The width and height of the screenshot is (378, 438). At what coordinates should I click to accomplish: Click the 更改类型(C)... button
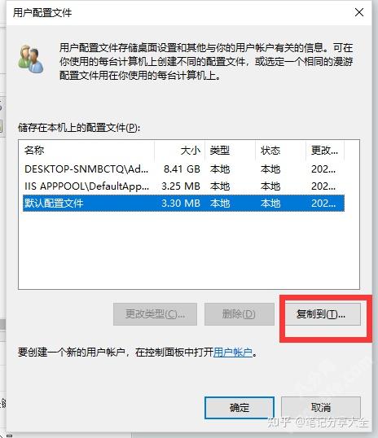155,314
